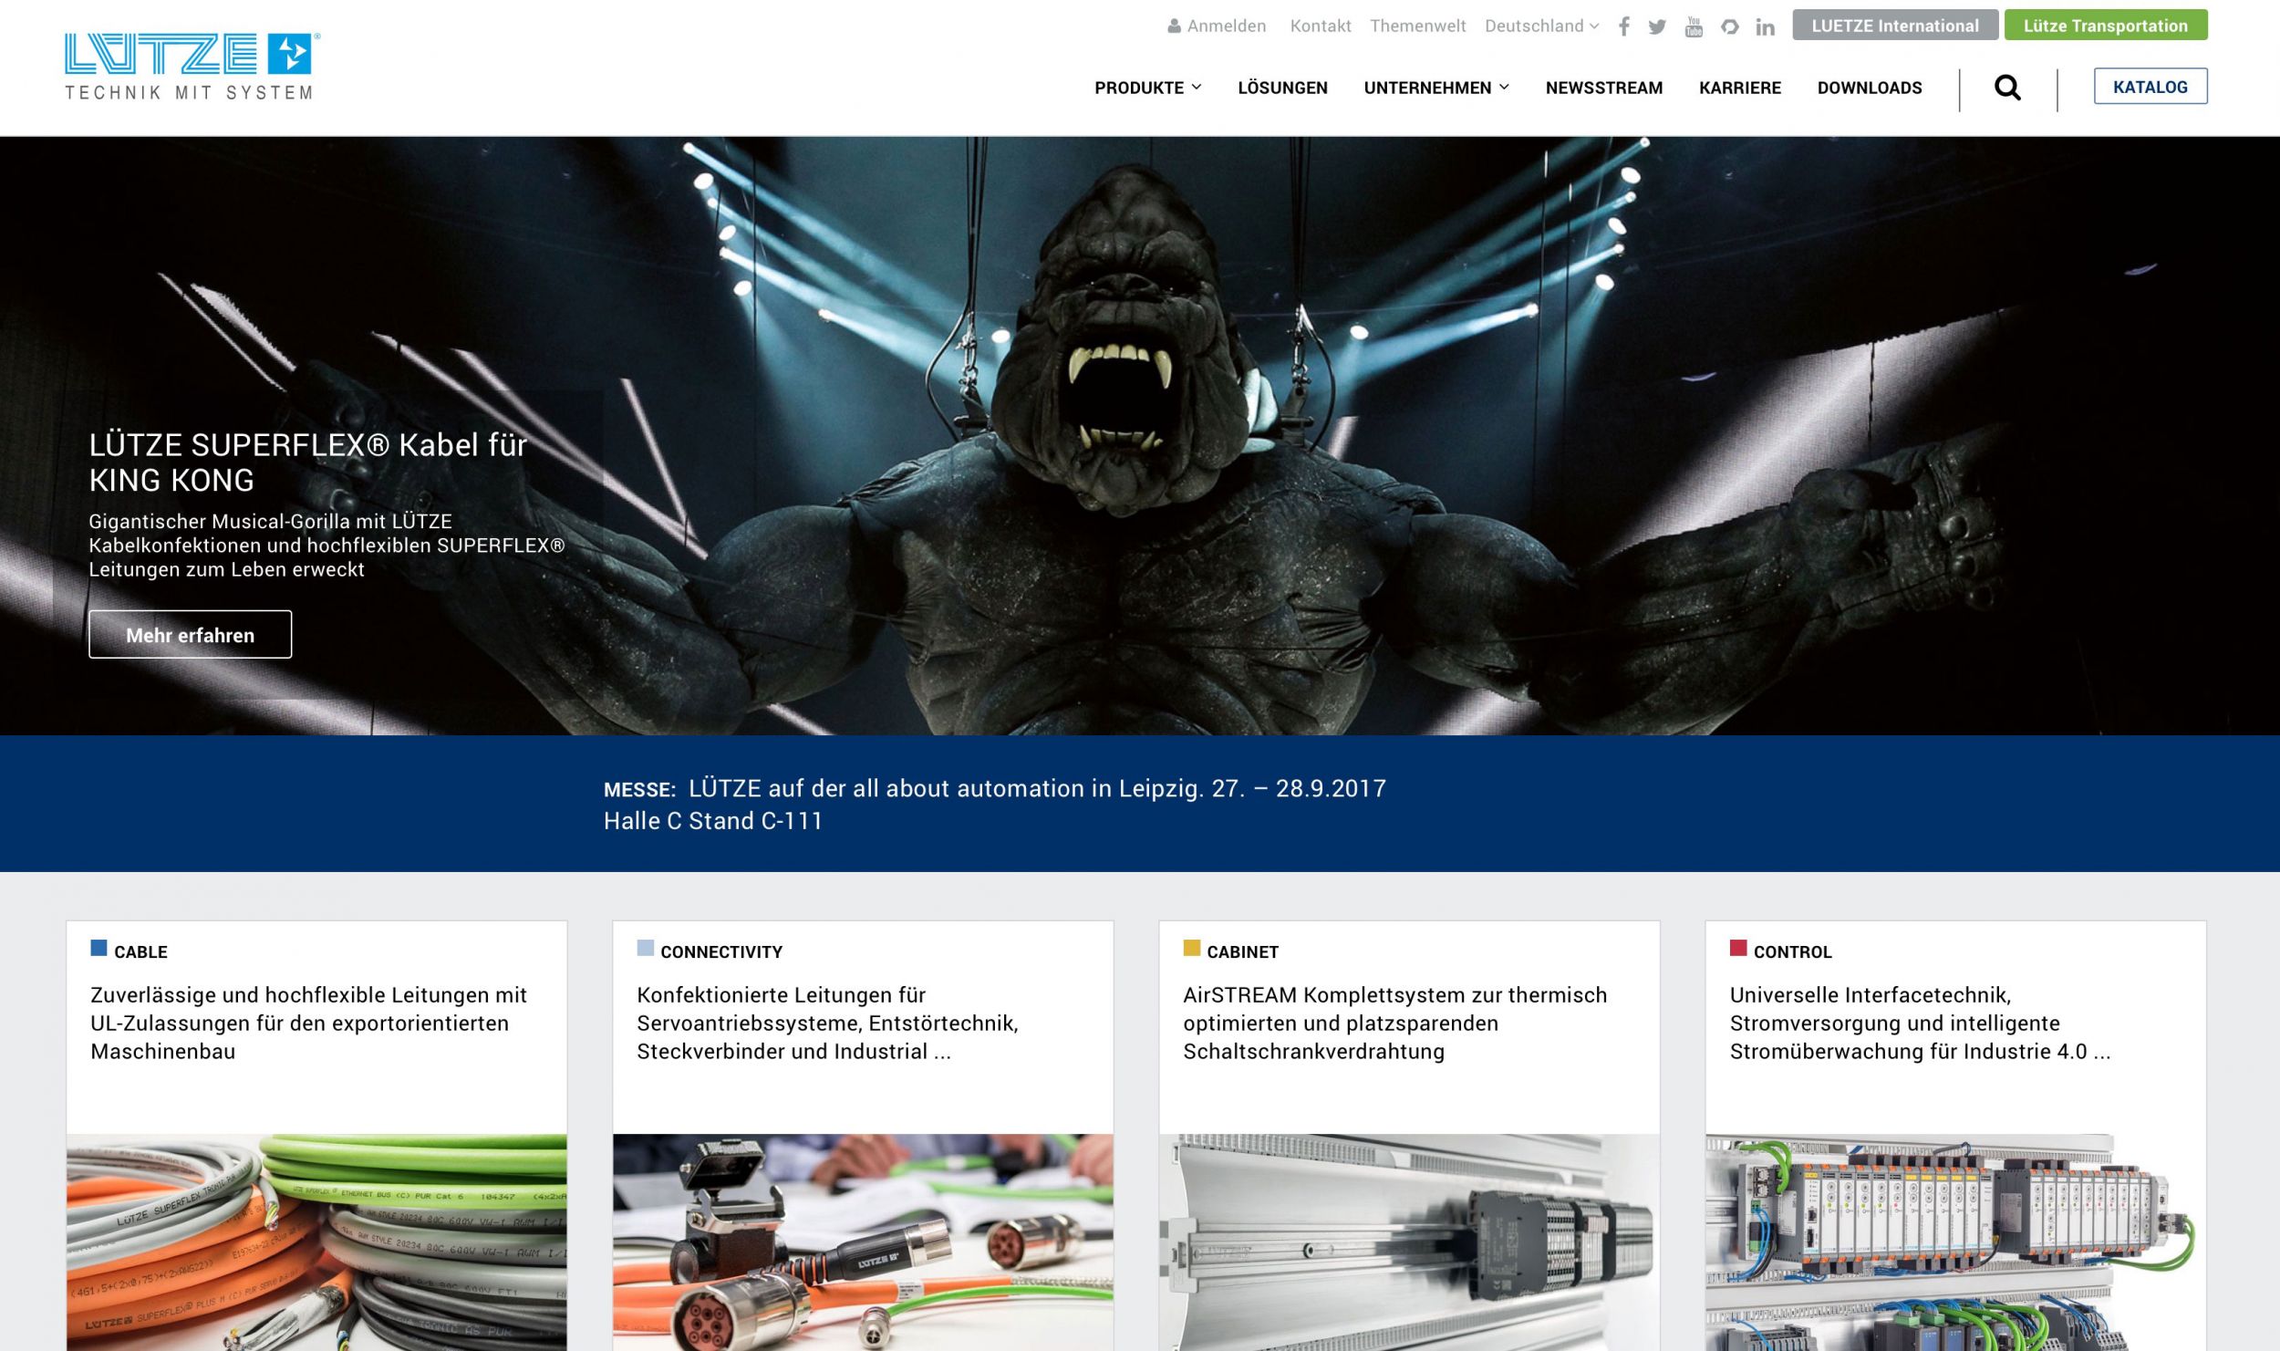Click the 'Zuverlässige und hochflexible Leitungen' description
Image resolution: width=2280 pixels, height=1351 pixels.
309,1024
